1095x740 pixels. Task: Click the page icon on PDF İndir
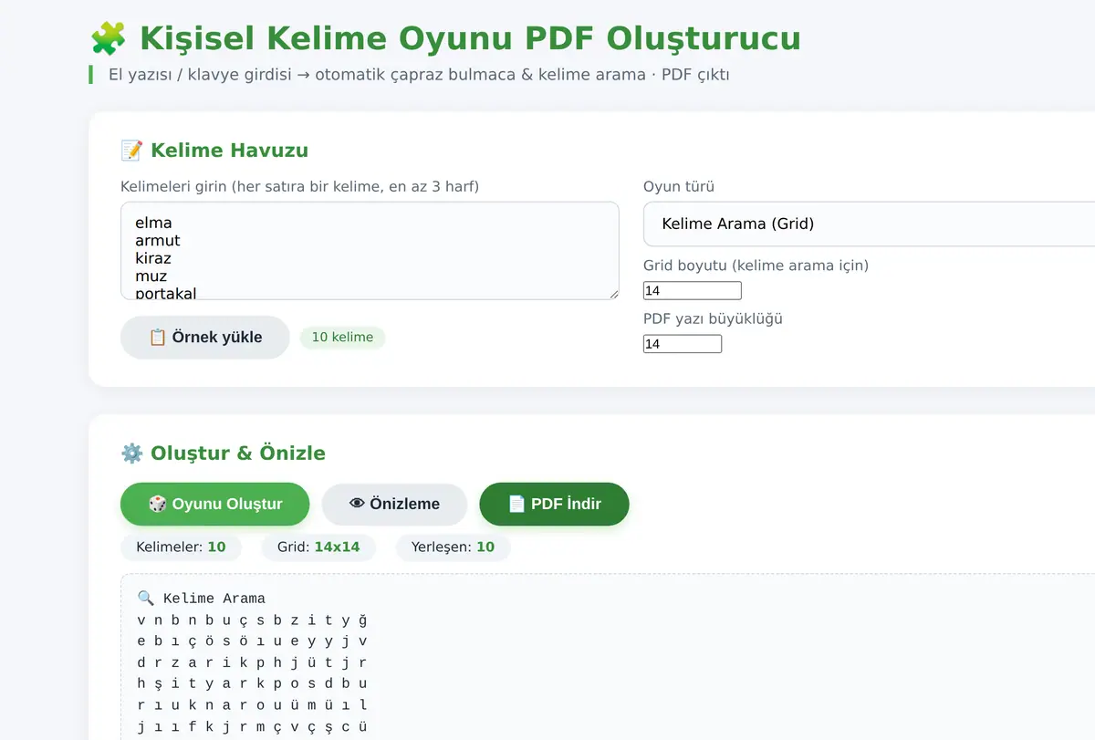(516, 504)
